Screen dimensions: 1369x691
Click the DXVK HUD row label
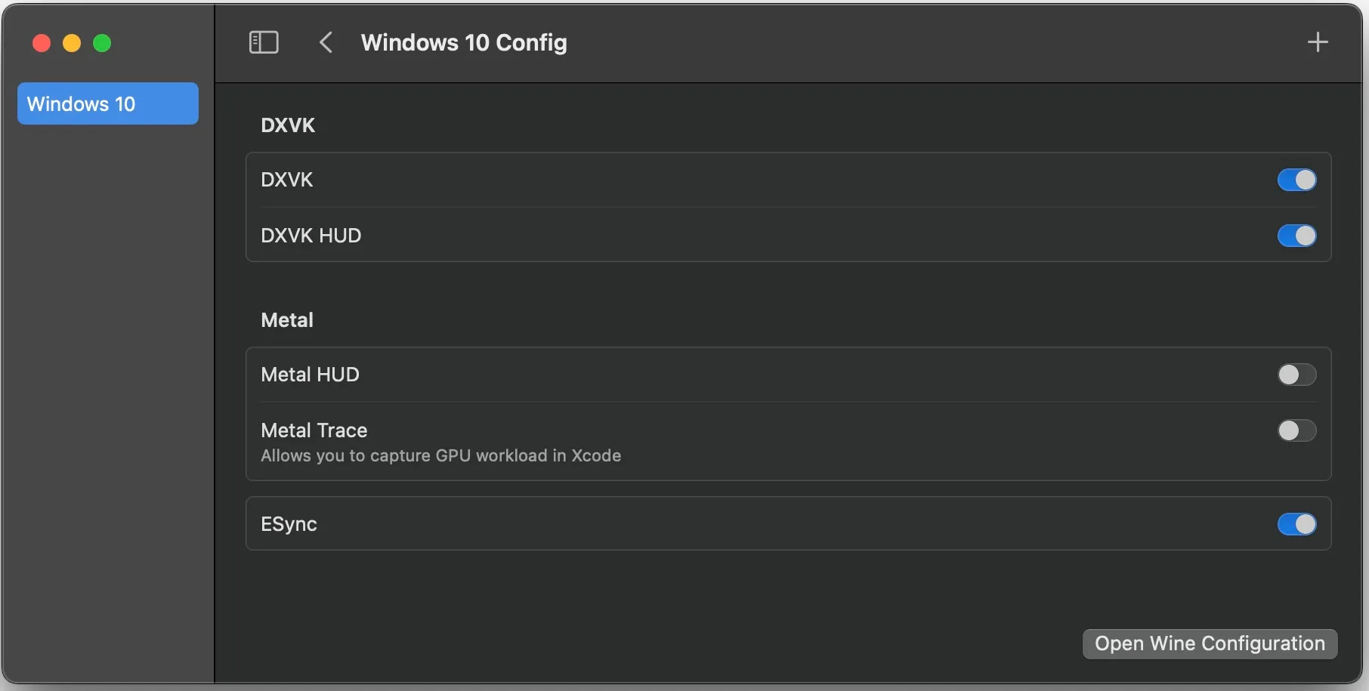click(311, 236)
